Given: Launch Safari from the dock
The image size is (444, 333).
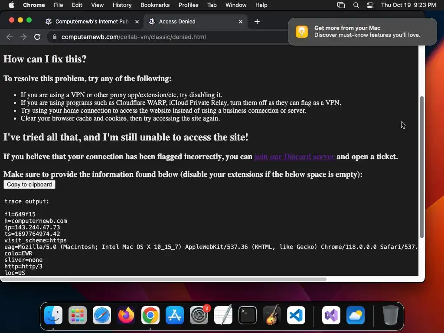Looking at the screenshot, I should [102, 315].
